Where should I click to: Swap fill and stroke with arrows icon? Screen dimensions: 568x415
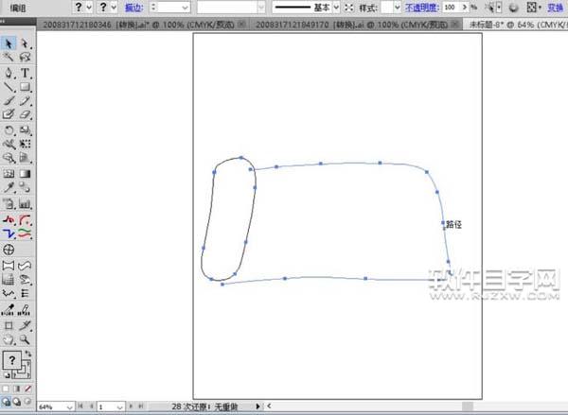coord(28,354)
